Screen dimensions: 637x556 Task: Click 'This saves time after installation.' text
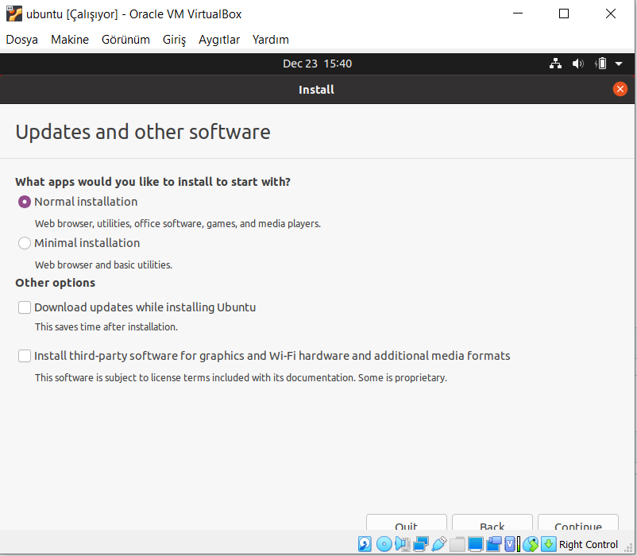tap(106, 327)
